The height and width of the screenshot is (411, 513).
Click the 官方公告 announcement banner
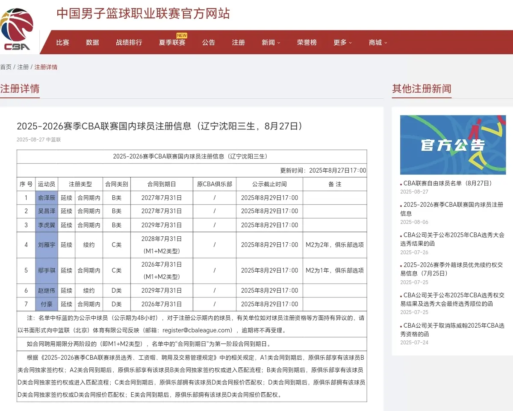(x=452, y=145)
